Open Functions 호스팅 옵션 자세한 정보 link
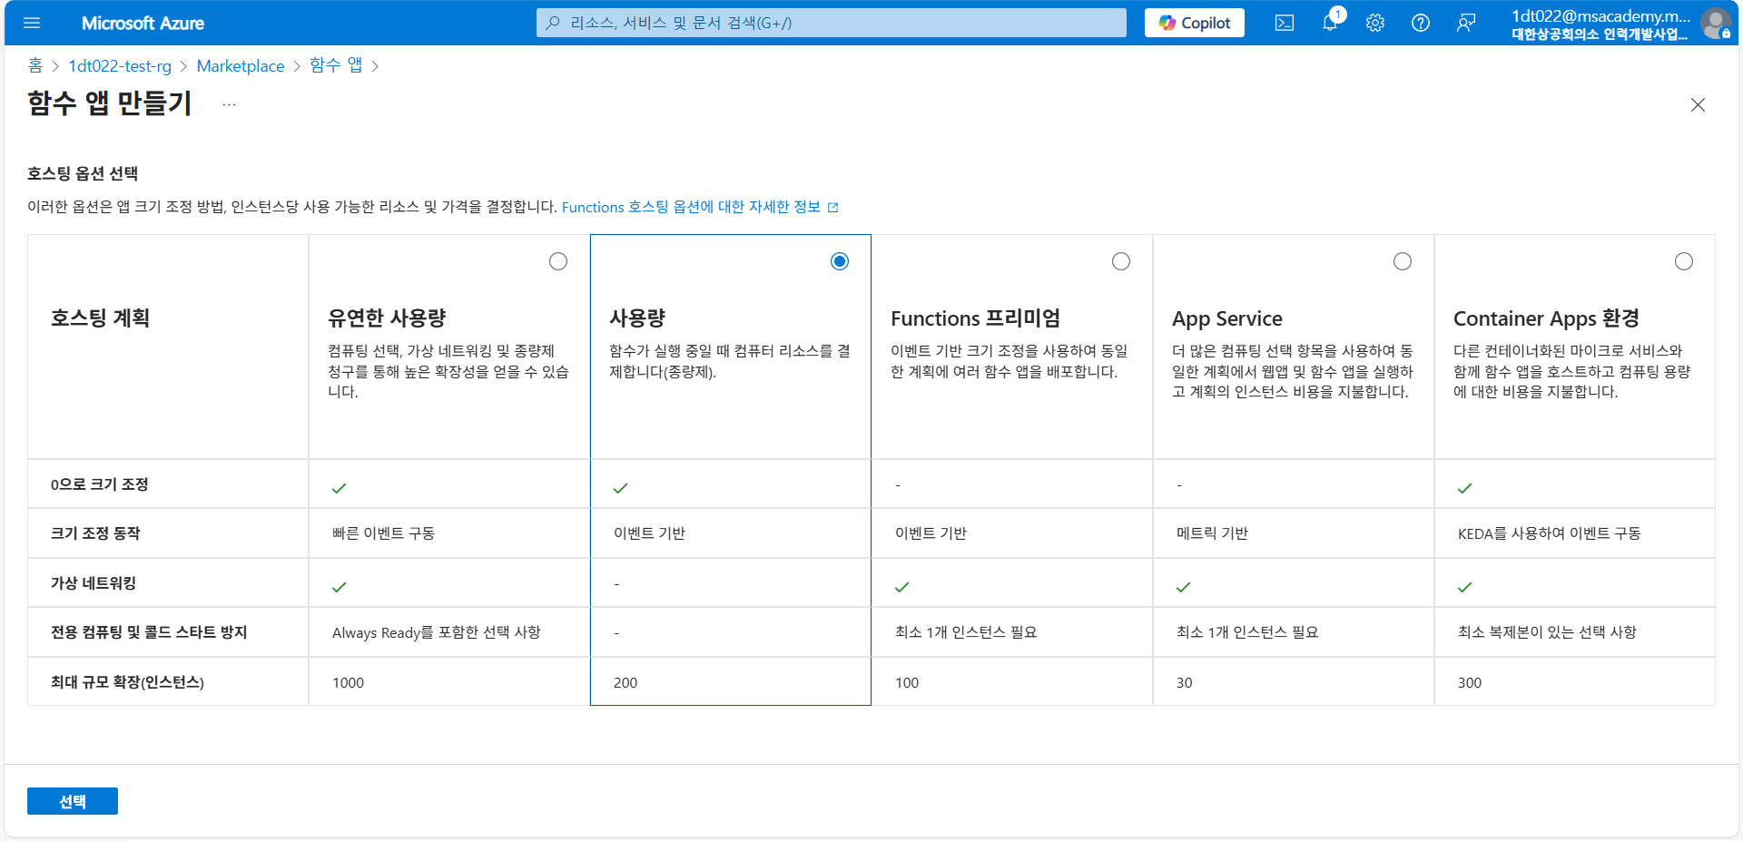 tap(691, 207)
